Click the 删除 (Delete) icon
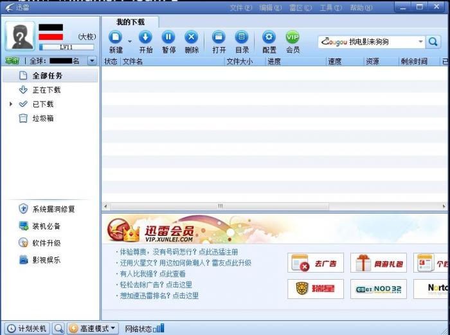 (192, 37)
